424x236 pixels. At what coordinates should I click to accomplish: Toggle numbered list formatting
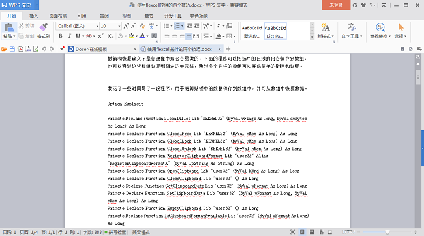point(177,26)
